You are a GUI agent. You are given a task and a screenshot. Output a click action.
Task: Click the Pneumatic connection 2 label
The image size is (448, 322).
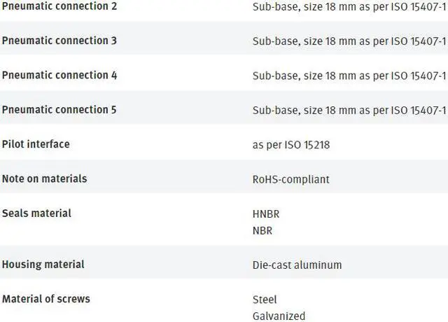59,6
